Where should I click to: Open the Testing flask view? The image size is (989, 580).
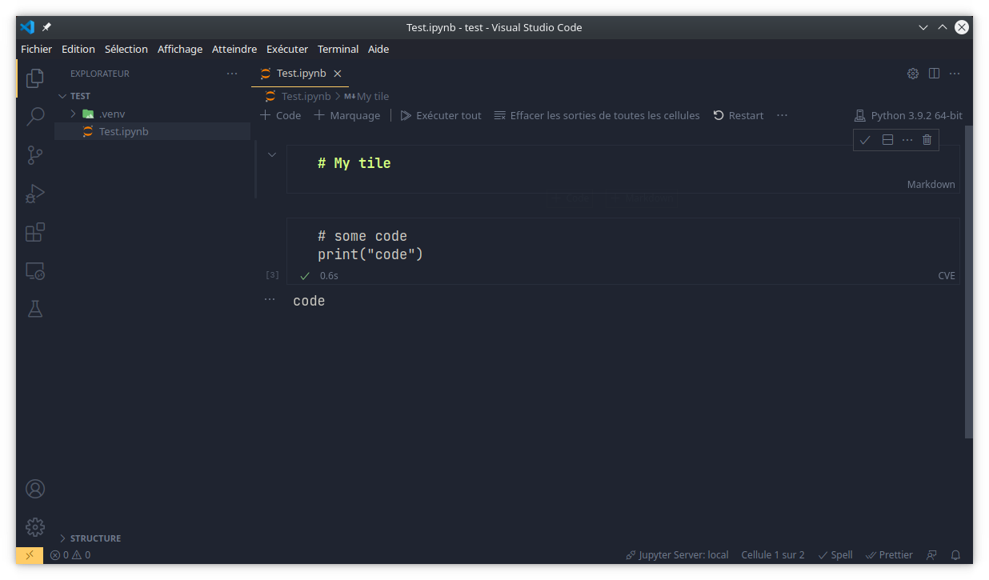coord(35,309)
